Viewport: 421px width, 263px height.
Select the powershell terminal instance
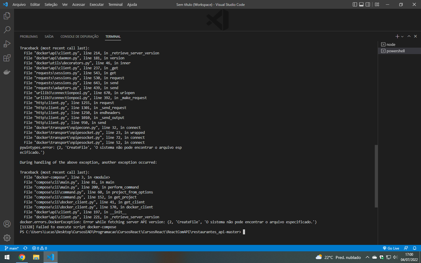tap(399, 51)
